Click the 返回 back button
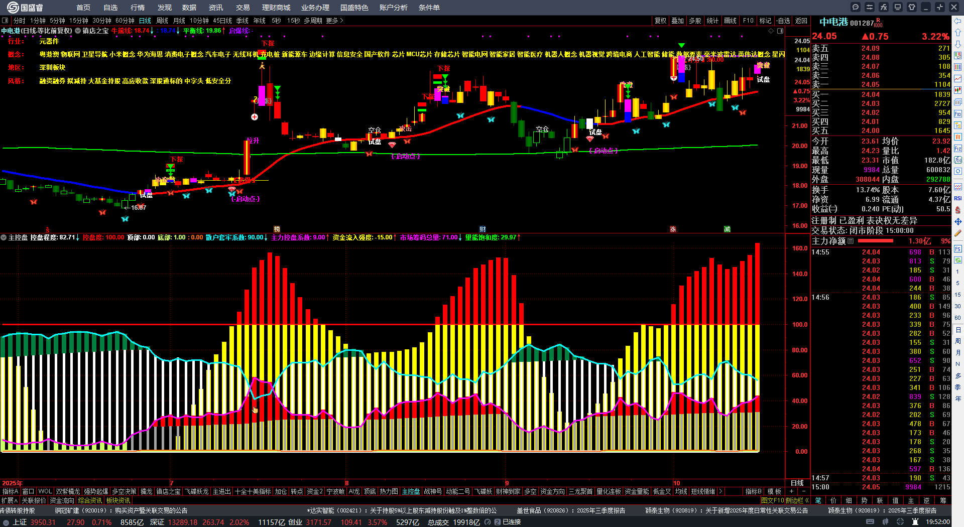The width and height of the screenshot is (964, 527). 801,21
